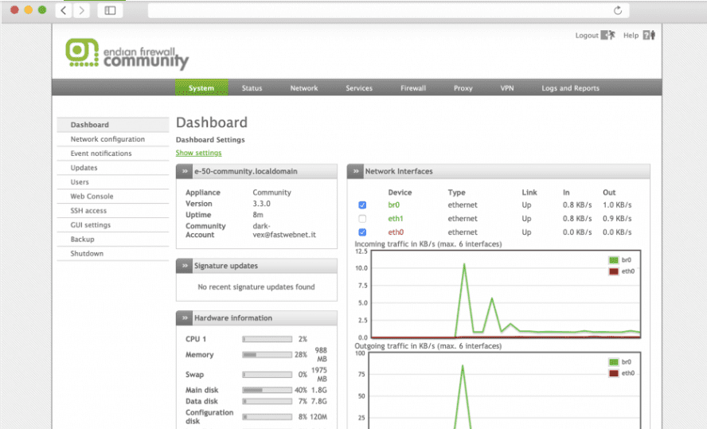The height and width of the screenshot is (429, 707).
Task: Click the Uptime value 8m
Action: point(258,215)
